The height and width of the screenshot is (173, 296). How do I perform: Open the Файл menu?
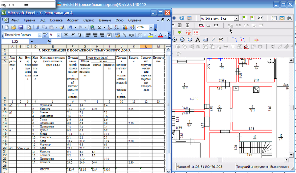pyautogui.click(x=15, y=20)
